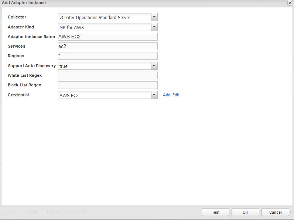Image resolution: width=294 pixels, height=220 pixels.
Task: Focus the Services text field
Action: pyautogui.click(x=107, y=46)
